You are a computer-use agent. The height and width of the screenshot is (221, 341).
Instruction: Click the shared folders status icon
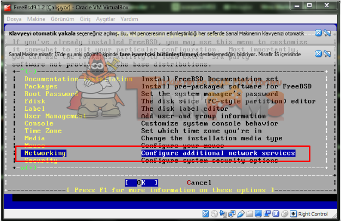click(249, 214)
